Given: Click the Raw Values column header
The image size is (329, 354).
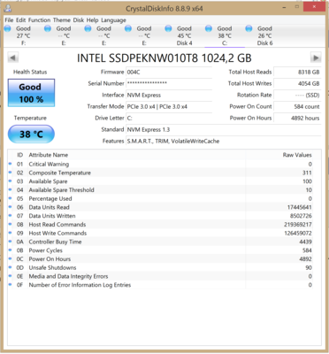Looking at the screenshot, I should click(297, 155).
